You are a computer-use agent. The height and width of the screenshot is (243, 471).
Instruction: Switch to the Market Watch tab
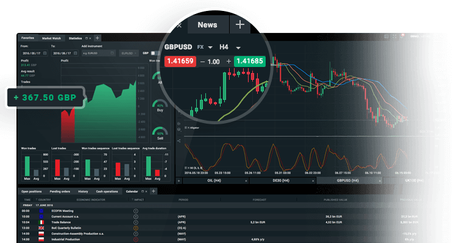tap(51, 38)
